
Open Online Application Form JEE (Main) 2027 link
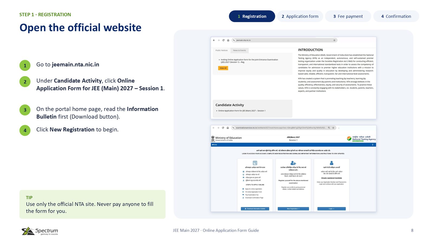(242, 111)
